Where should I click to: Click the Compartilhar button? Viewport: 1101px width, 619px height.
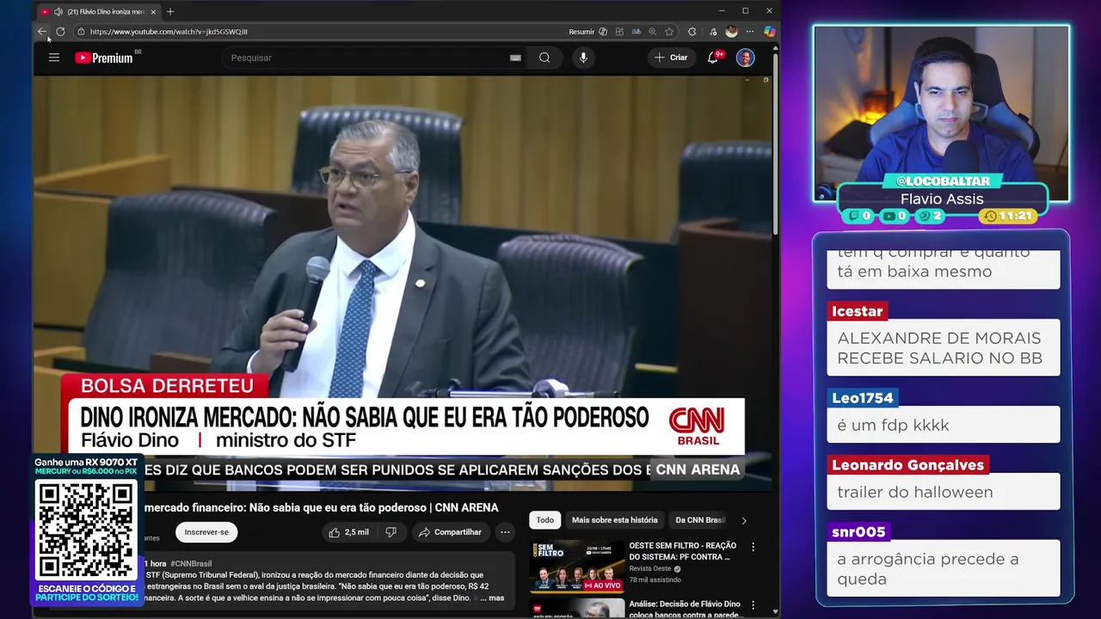pyautogui.click(x=450, y=532)
